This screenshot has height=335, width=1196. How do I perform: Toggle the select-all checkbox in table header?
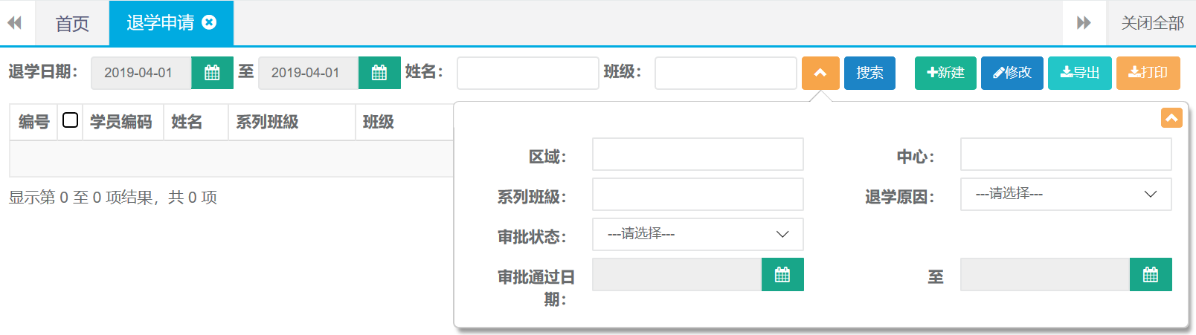pyautogui.click(x=71, y=120)
